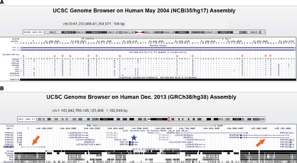Click 'UCSC annotations of RefSeq RNAs' track title

click(x=155, y=130)
